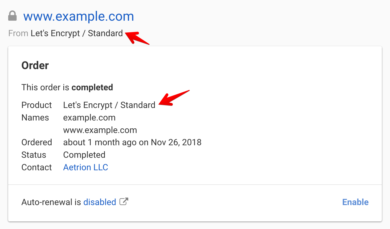Screen dimensions: 390x229
Task: Click the Let's Encrypt / Standard subtitle under domain
Action: [77, 33]
